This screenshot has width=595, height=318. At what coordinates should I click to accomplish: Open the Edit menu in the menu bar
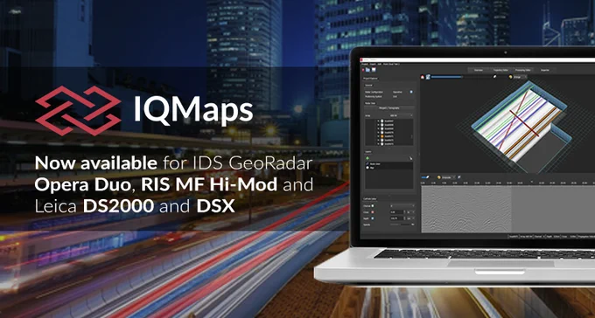pos(380,64)
